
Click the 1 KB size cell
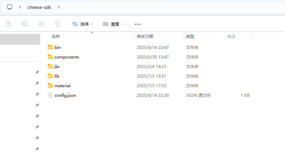(245, 95)
